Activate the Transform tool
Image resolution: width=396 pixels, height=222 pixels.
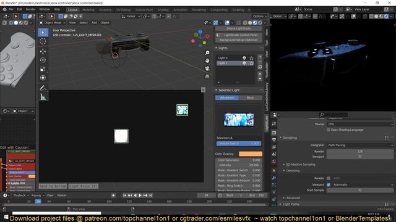click(x=43, y=78)
